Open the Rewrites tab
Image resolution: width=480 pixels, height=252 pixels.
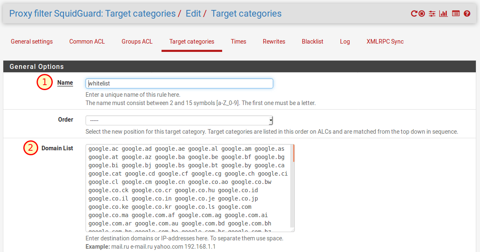pyautogui.click(x=274, y=42)
